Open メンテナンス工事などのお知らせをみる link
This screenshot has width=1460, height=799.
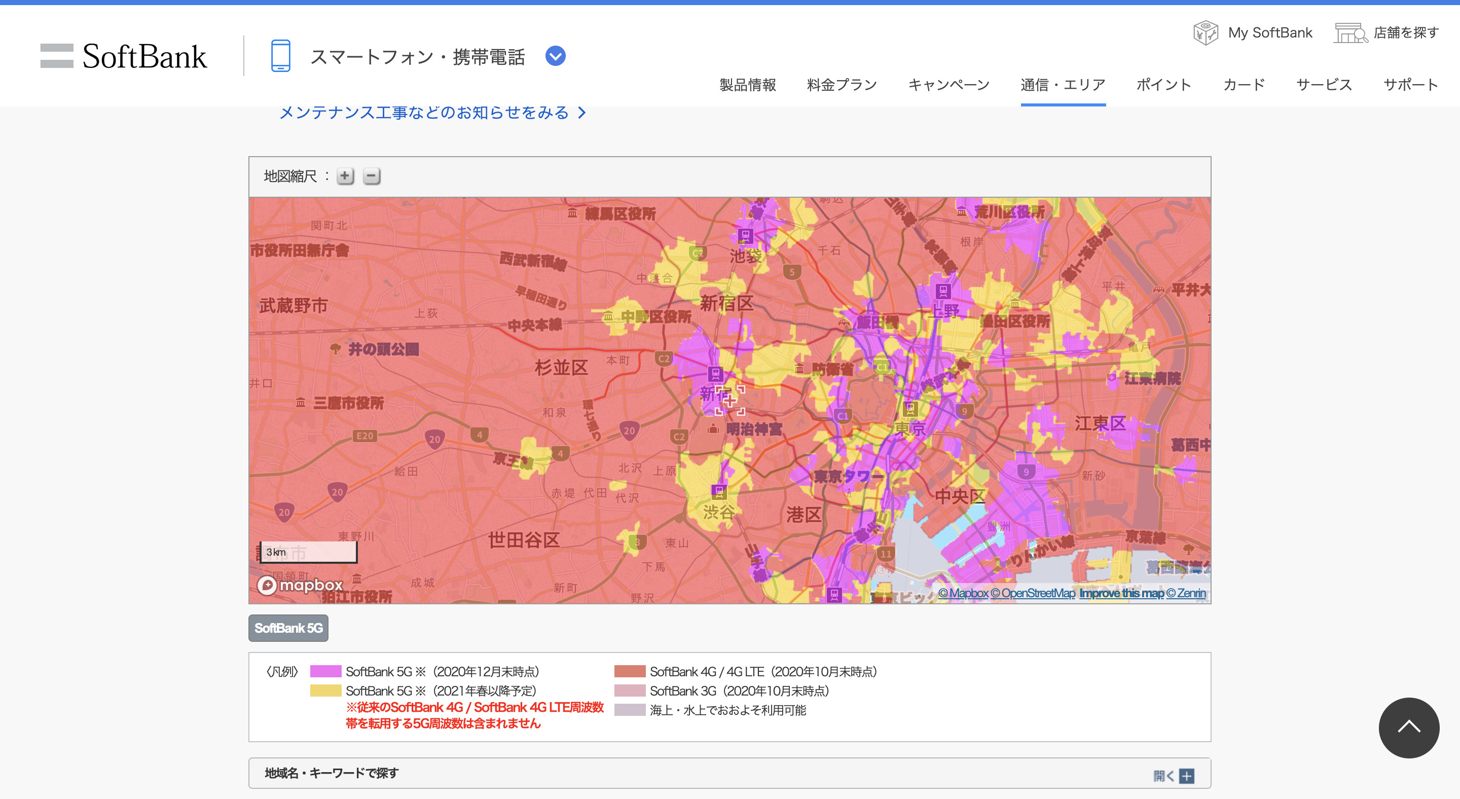(432, 113)
